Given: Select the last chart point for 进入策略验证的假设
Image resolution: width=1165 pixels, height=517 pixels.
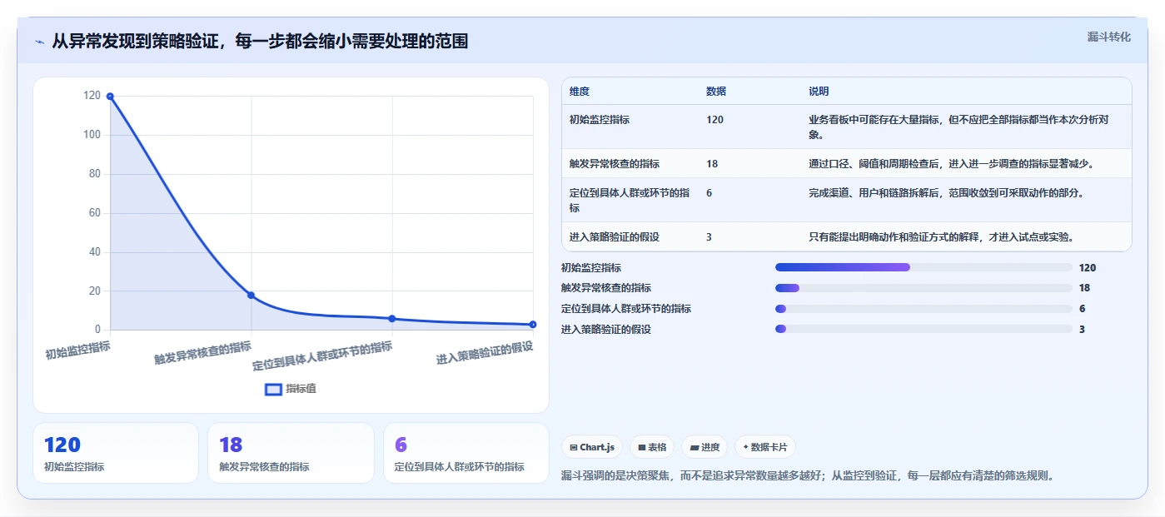Looking at the screenshot, I should [533, 325].
